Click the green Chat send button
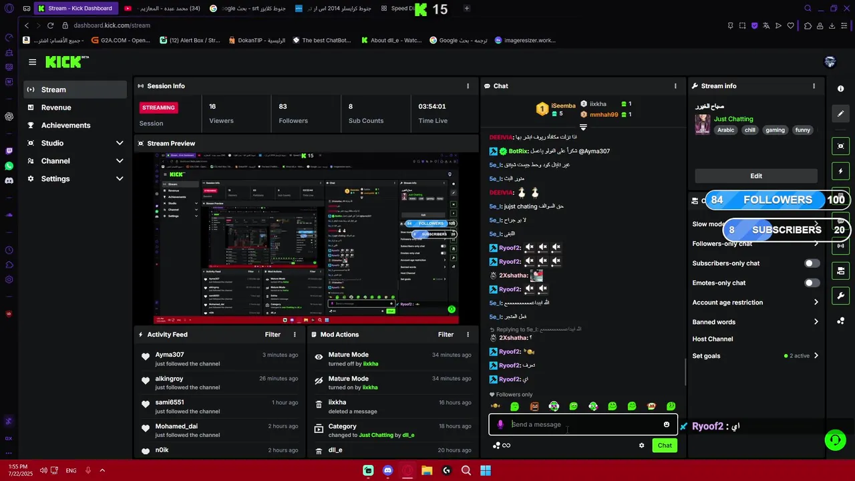This screenshot has width=855, height=481. [x=665, y=446]
